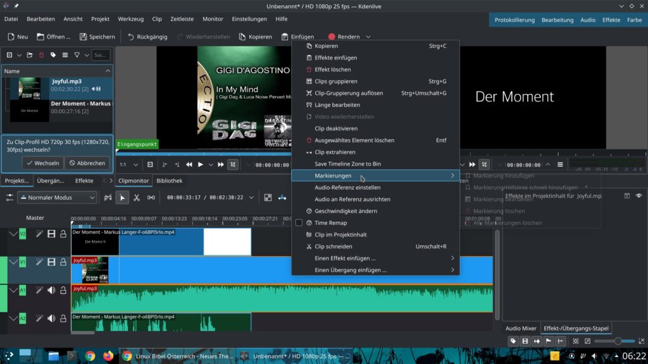
Task: Choose Geschwindigkeit ändern menu entry
Action: coord(375,211)
